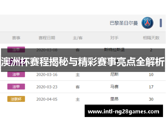Screen dimensions: 166x120
Task: Click the 法甲 badge in the 2020-03-16 row
Action: point(16,74)
